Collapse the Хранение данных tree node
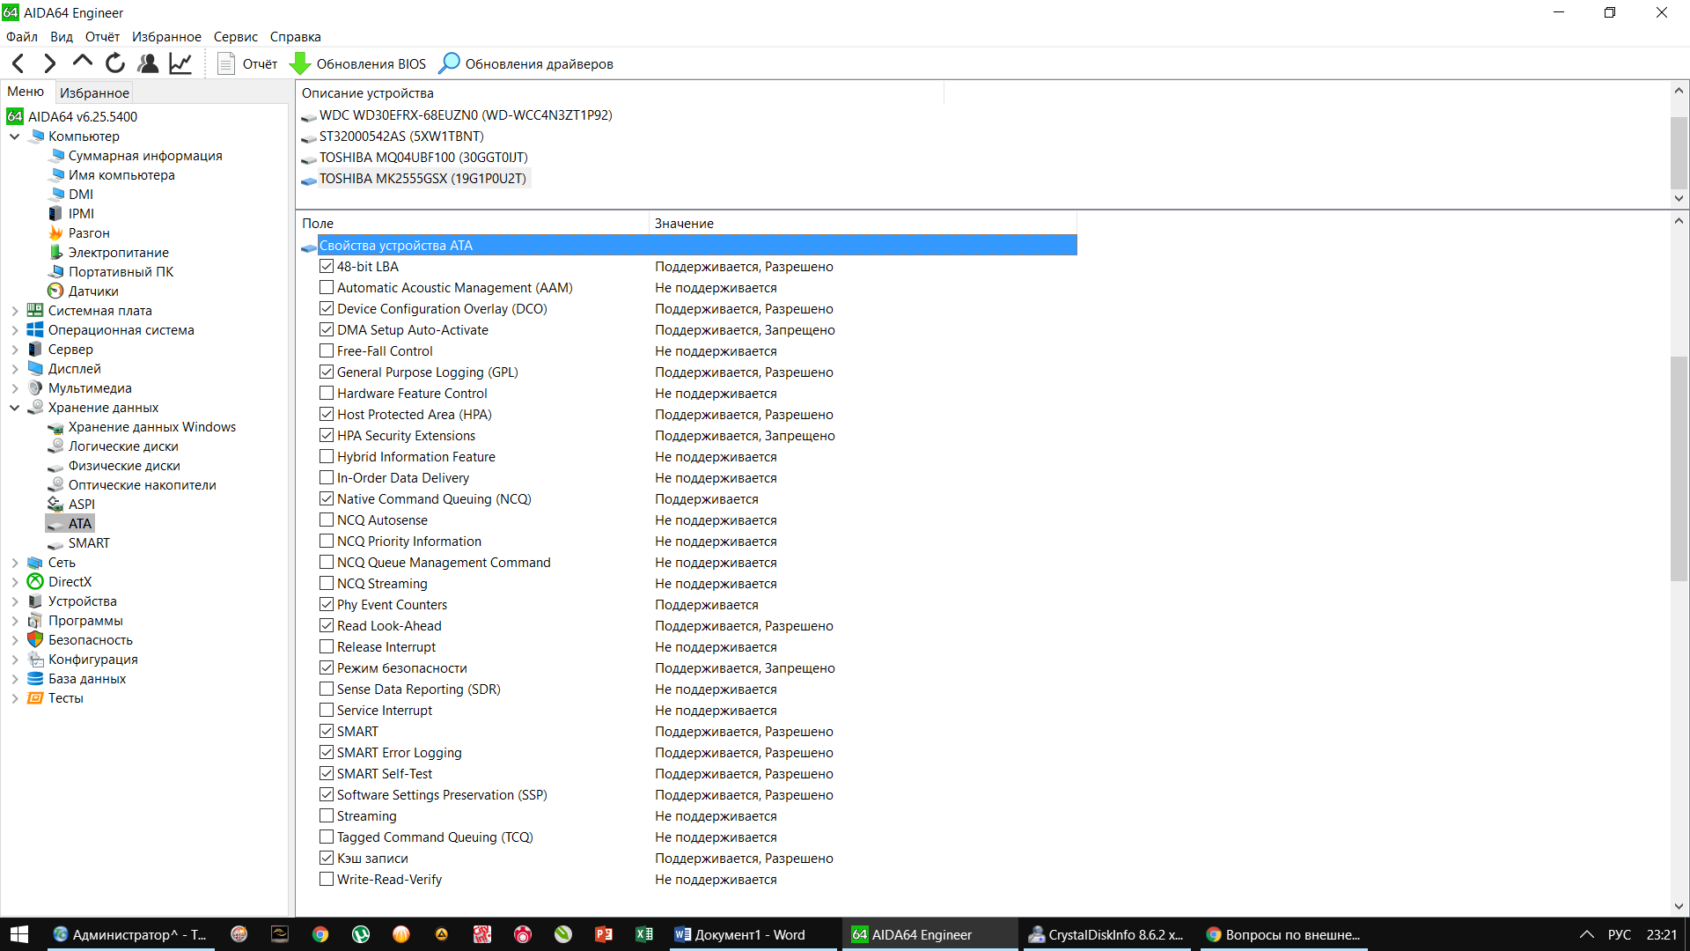This screenshot has height=951, width=1690. [15, 407]
